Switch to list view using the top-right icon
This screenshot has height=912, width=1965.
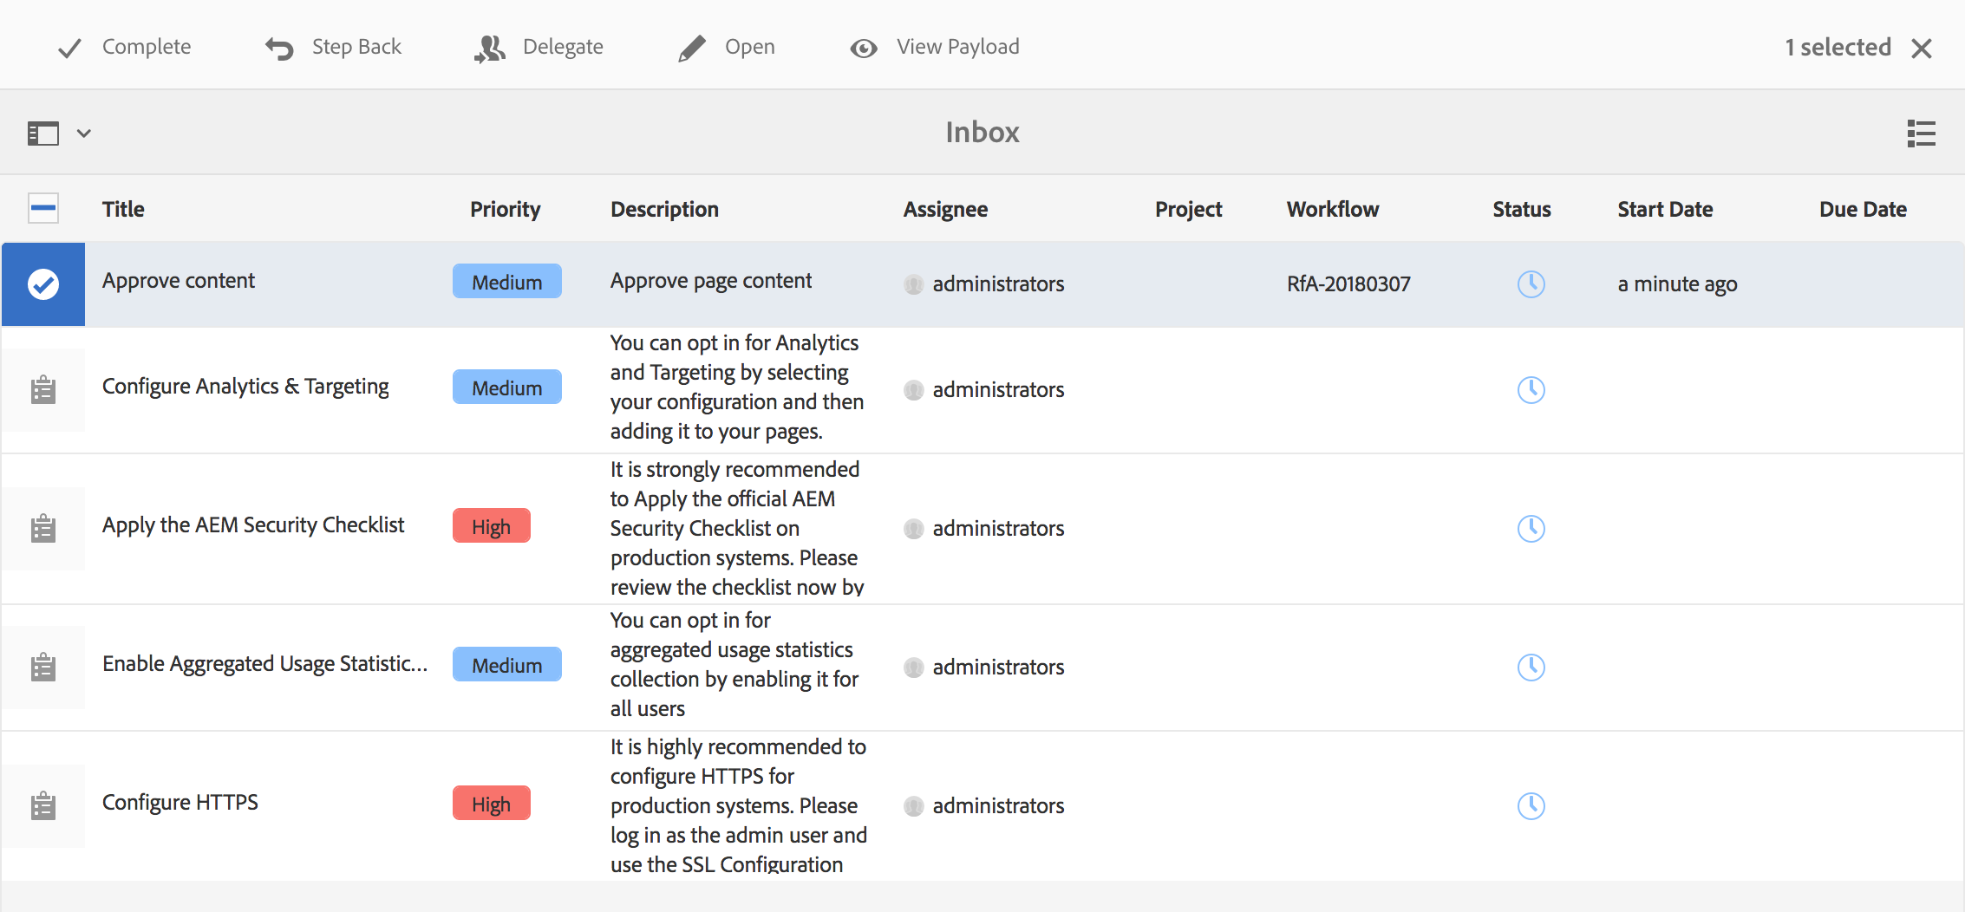pyautogui.click(x=1921, y=134)
